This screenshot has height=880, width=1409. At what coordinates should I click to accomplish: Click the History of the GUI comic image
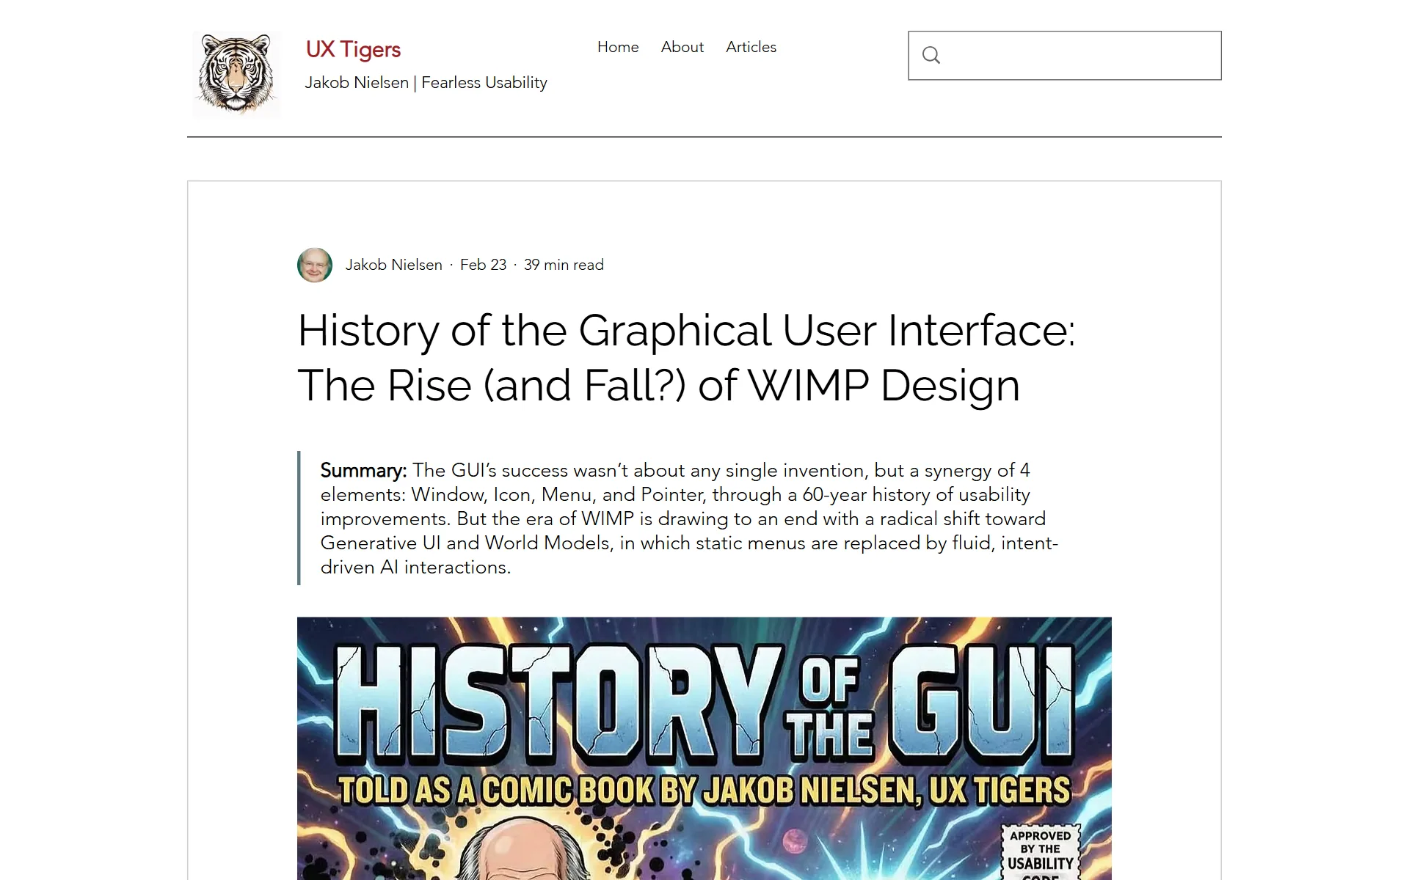[704, 749]
